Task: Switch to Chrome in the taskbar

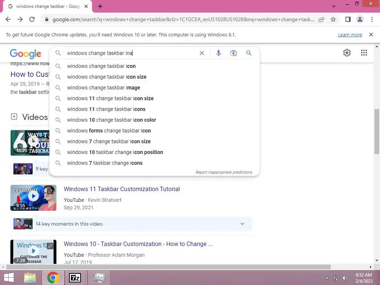Action: click(53, 278)
